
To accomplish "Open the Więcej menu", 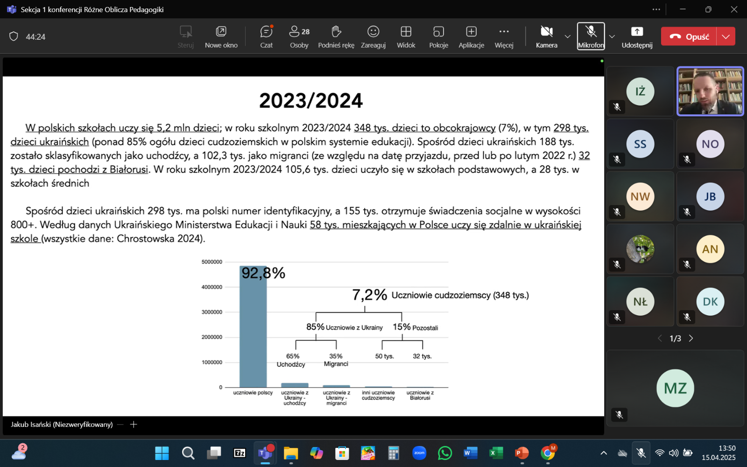I will tap(504, 36).
